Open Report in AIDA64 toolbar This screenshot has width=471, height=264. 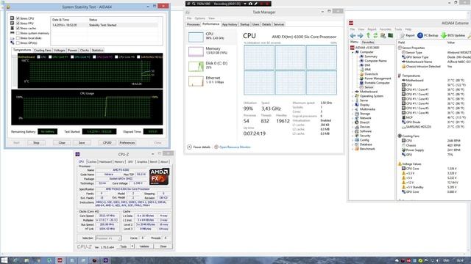pyautogui.click(x=408, y=35)
